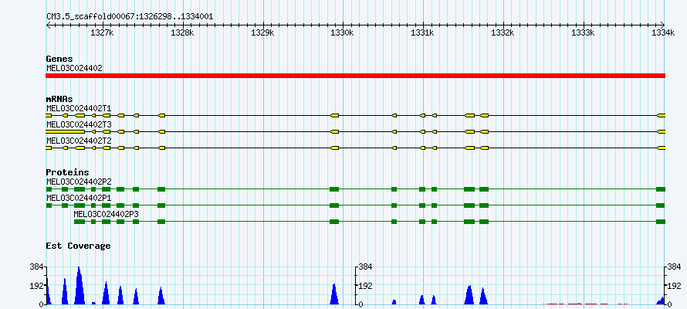Open the MELO3C024402P1 protein label
Screen dimensions: 687x309
coord(79,198)
